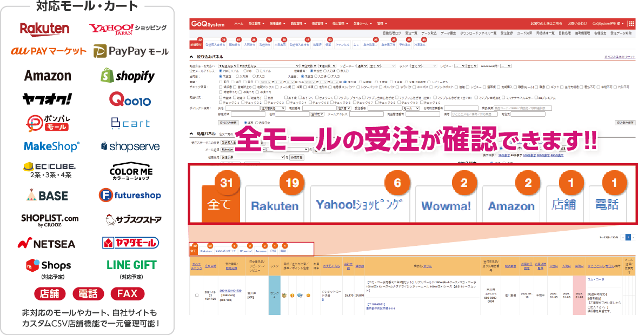Click the NETSEA logo

[x=46, y=244]
